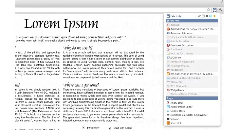Click the Angry Birds app icon

(168, 103)
